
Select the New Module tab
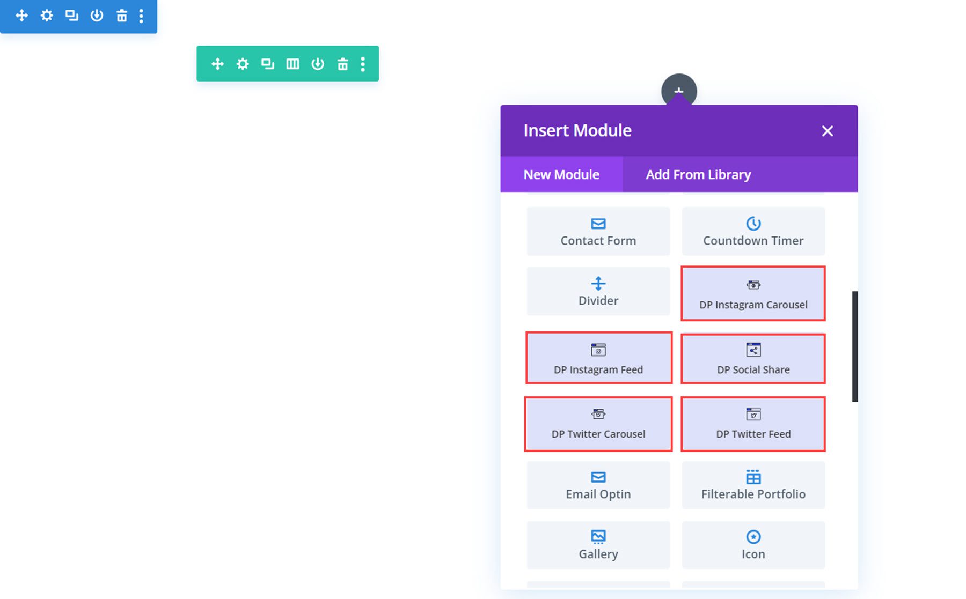click(x=561, y=174)
